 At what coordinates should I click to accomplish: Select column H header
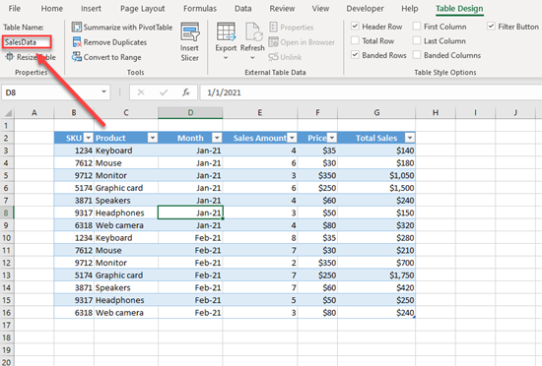coord(436,112)
